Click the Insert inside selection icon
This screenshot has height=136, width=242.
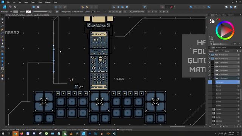(x=235, y=7)
